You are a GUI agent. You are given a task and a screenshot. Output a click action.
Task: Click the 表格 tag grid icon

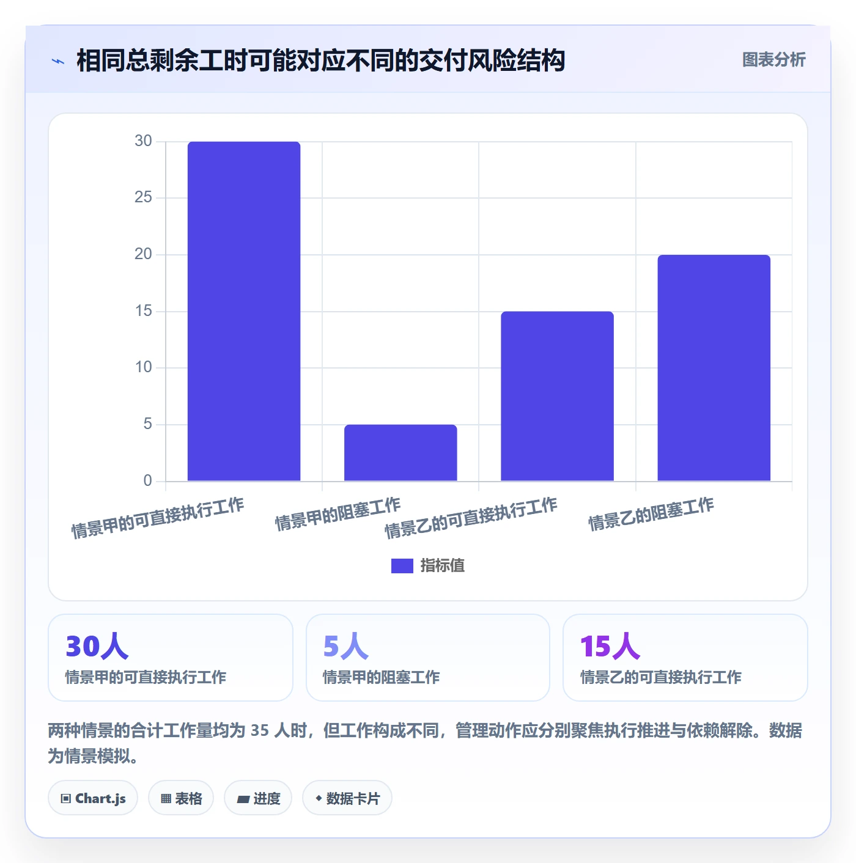coord(166,799)
